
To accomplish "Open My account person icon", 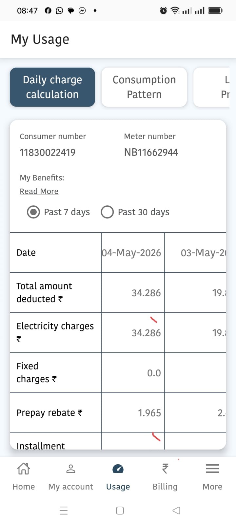I will [x=71, y=469].
